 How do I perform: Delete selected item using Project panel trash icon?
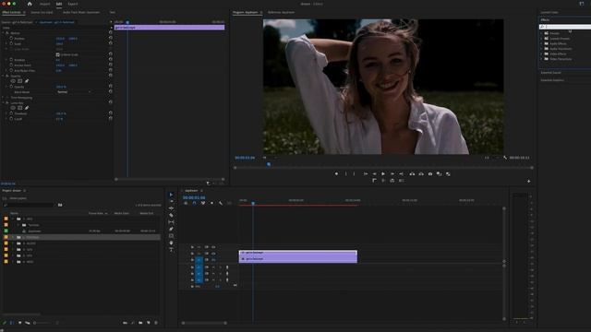tap(156, 323)
